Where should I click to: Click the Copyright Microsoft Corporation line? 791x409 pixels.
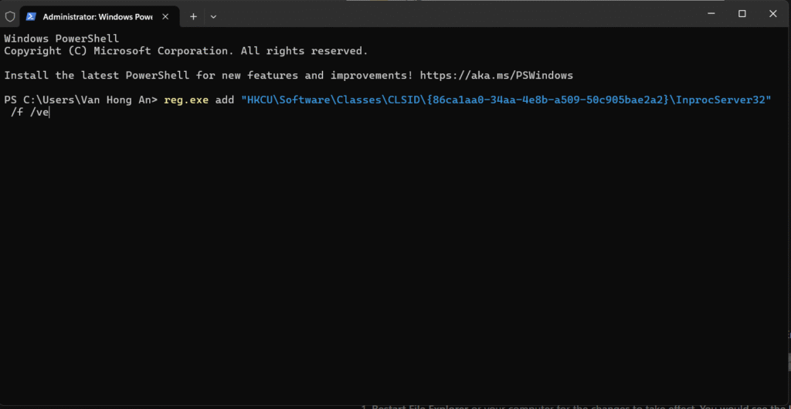point(185,51)
